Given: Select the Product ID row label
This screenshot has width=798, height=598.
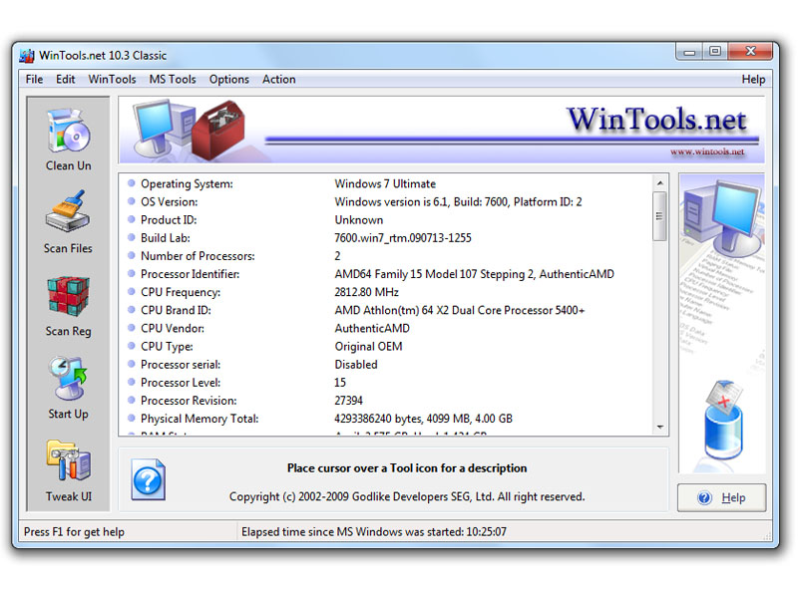Looking at the screenshot, I should [x=169, y=220].
